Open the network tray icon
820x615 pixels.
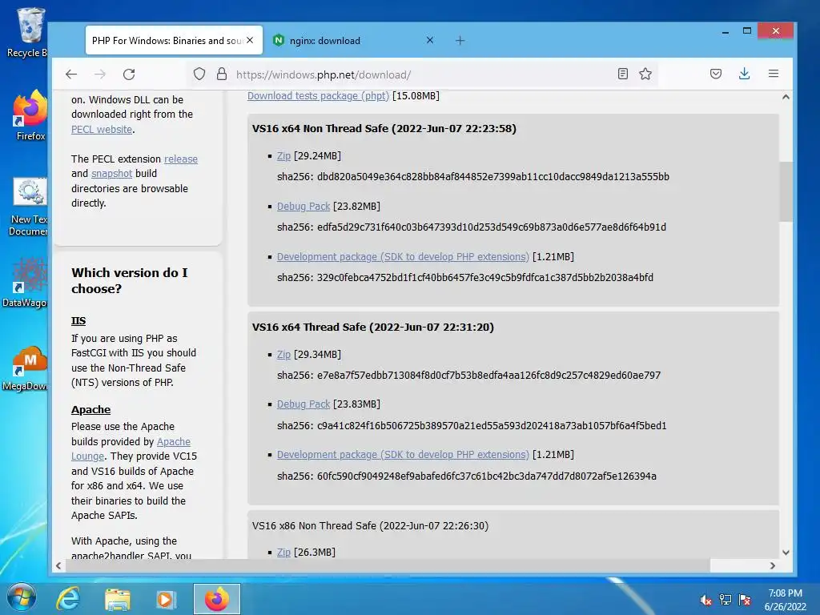click(725, 600)
